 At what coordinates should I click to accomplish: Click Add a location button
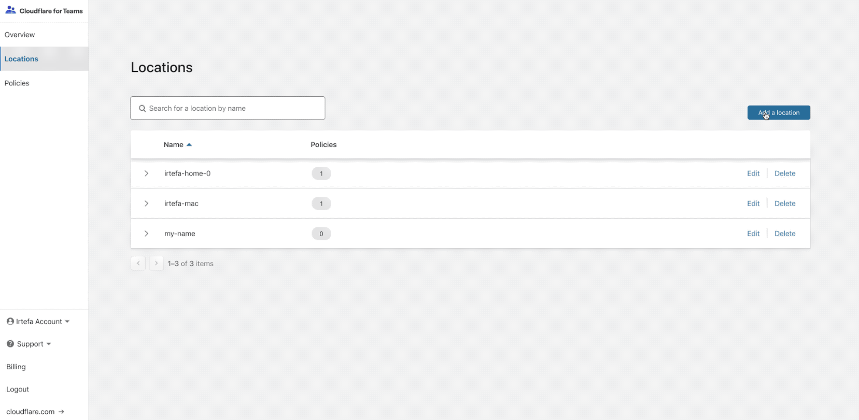779,112
